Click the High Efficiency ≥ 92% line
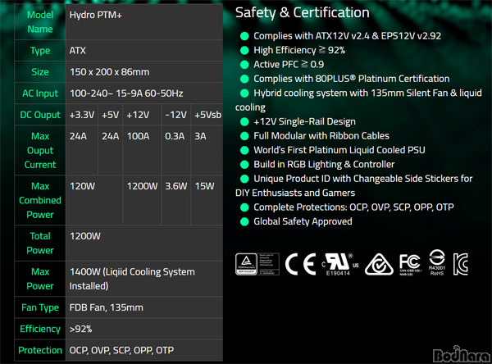The image size is (492, 364). [x=299, y=50]
